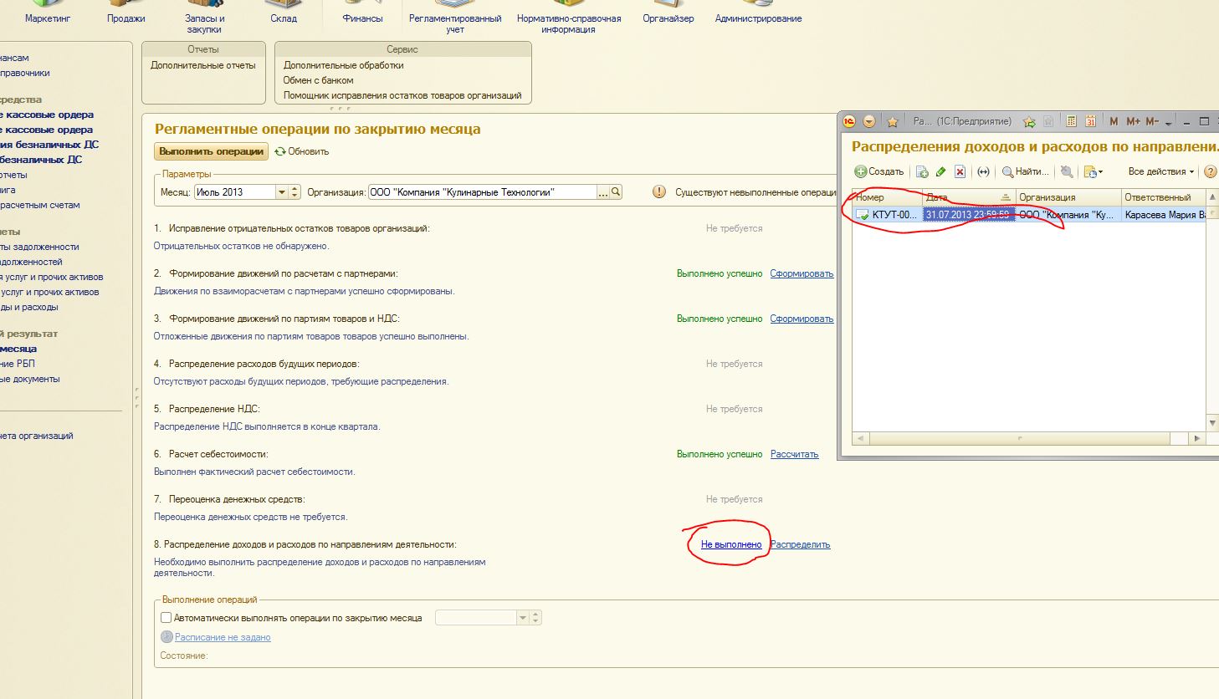
Task: Click the Распределить link
Action: coord(800,544)
